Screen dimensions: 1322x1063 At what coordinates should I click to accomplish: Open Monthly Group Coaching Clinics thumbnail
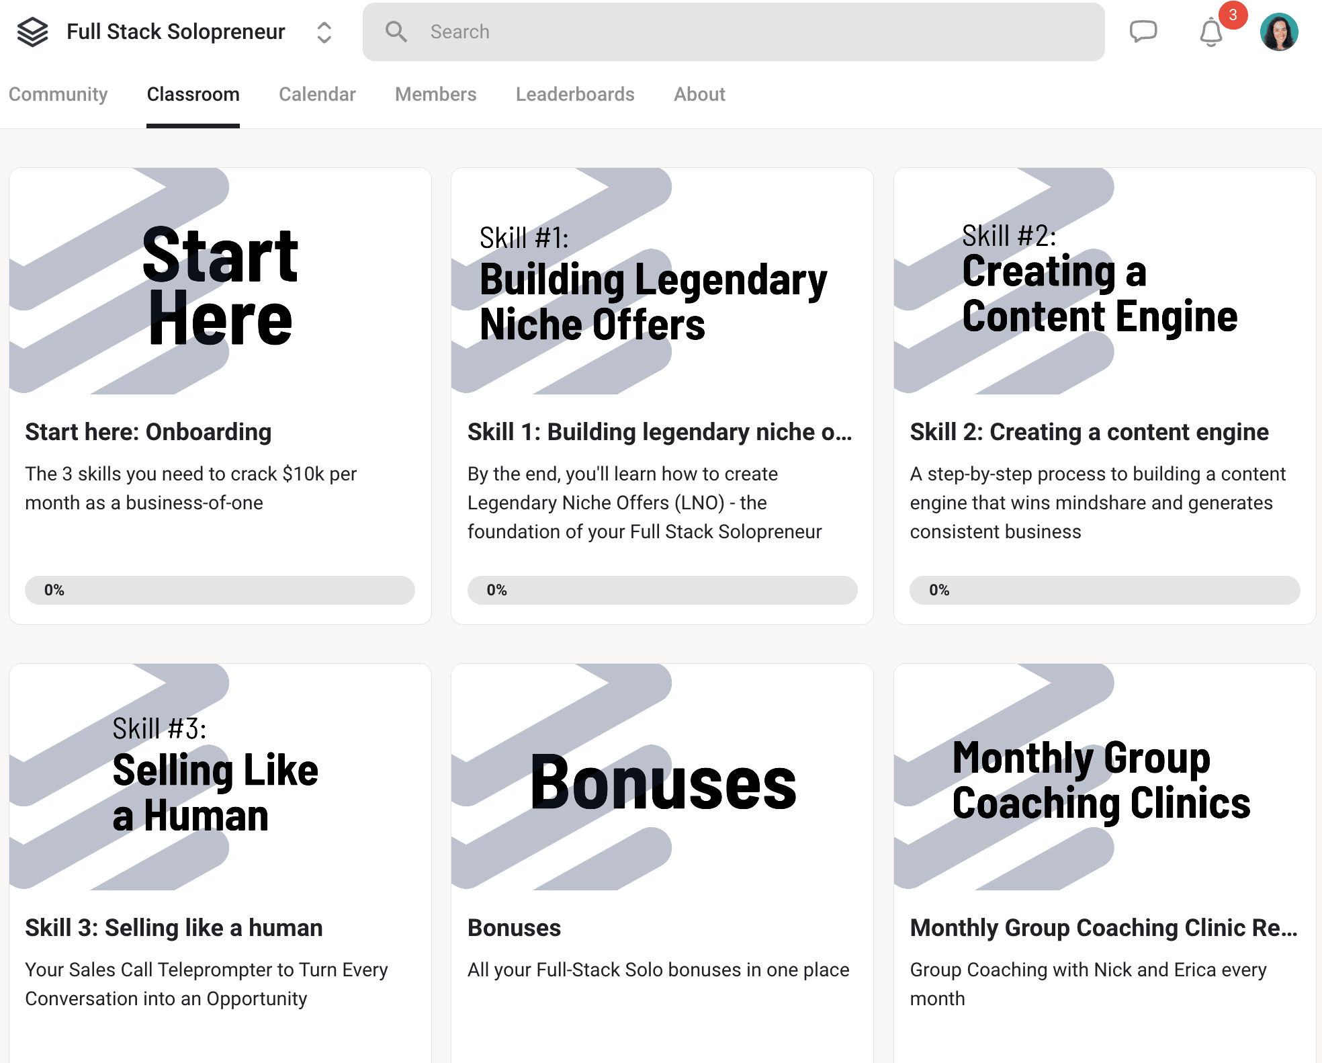pos(1104,777)
